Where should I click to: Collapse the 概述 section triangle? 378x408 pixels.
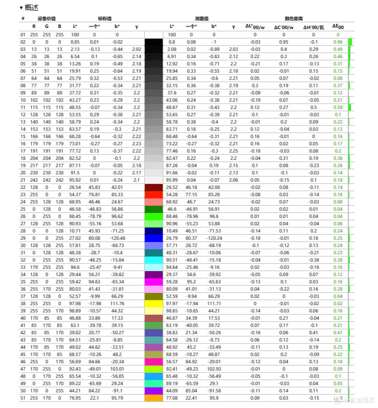(x=21, y=8)
